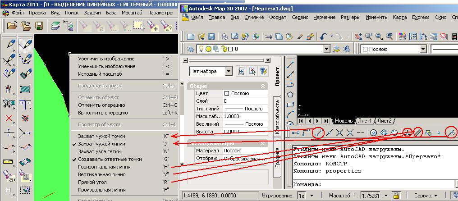Click the flashlight search icon with question mark
Viewport: 458px width, 201px height.
165,26
